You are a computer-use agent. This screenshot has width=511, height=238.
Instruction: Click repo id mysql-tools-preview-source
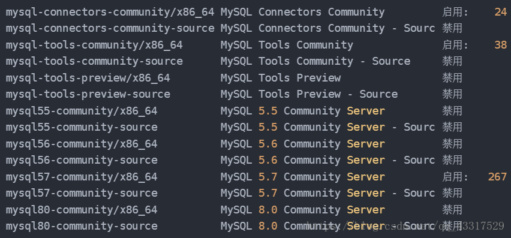click(88, 94)
